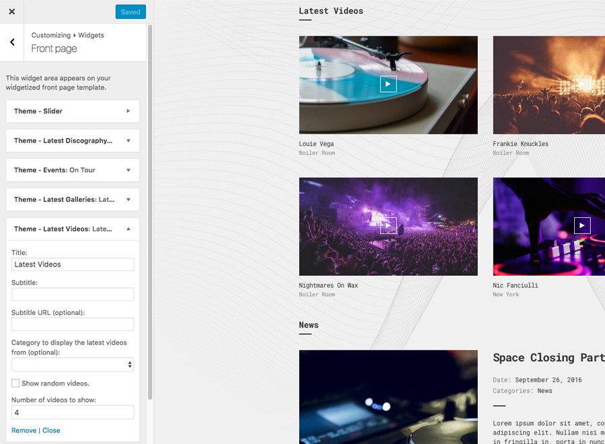605x444 pixels.
Task: Open the Louie Vega title link
Action: click(317, 143)
